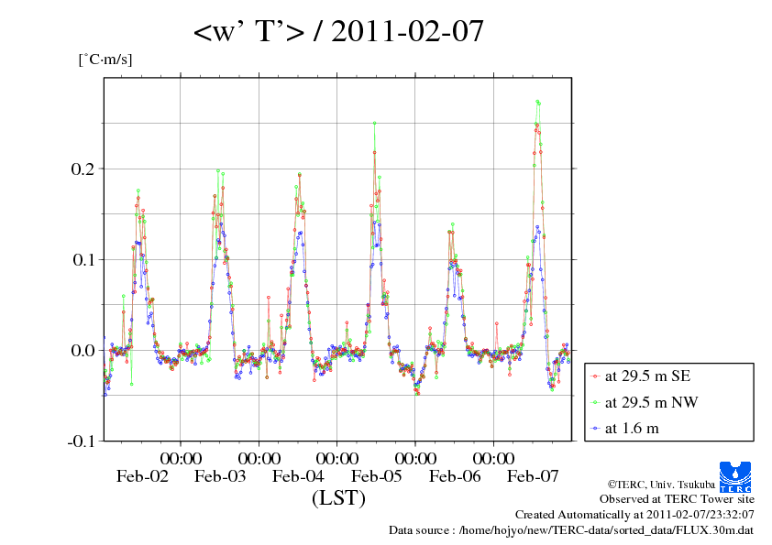
Task: Click the green legend marker for 29.5 m NW
Action: click(595, 402)
